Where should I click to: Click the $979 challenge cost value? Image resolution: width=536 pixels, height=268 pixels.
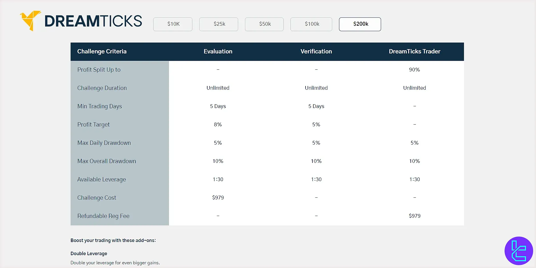coord(218,198)
